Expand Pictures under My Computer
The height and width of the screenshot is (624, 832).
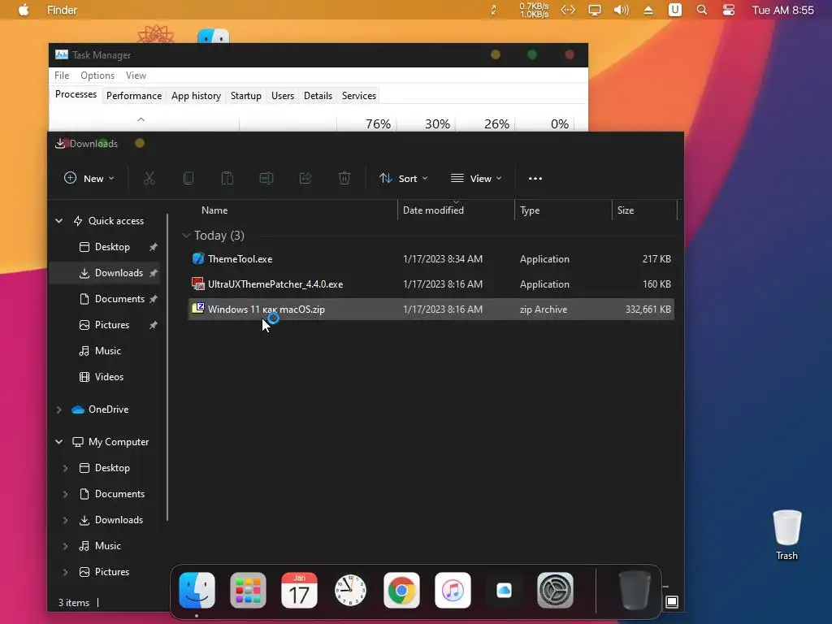65,572
